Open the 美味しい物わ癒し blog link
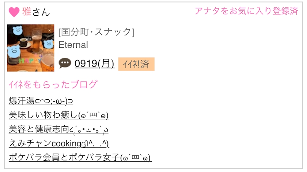 [x=58, y=115]
